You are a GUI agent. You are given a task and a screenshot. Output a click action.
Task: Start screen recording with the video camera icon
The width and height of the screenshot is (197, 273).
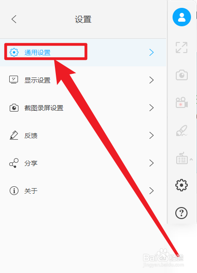(x=182, y=102)
